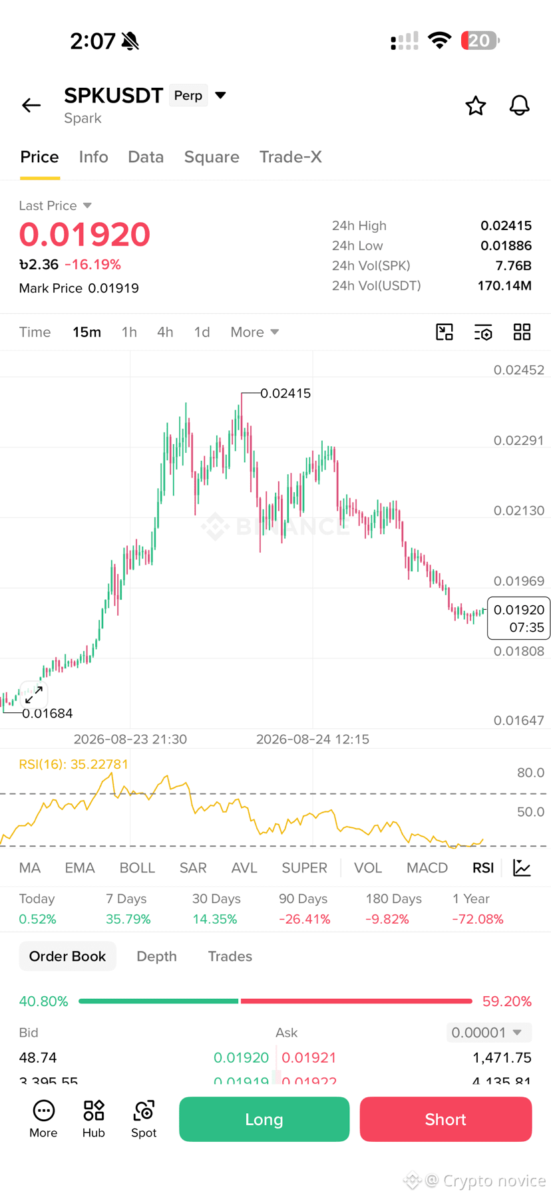551x1197 pixels.
Task: Open the Trade-X tab
Action: coord(290,157)
